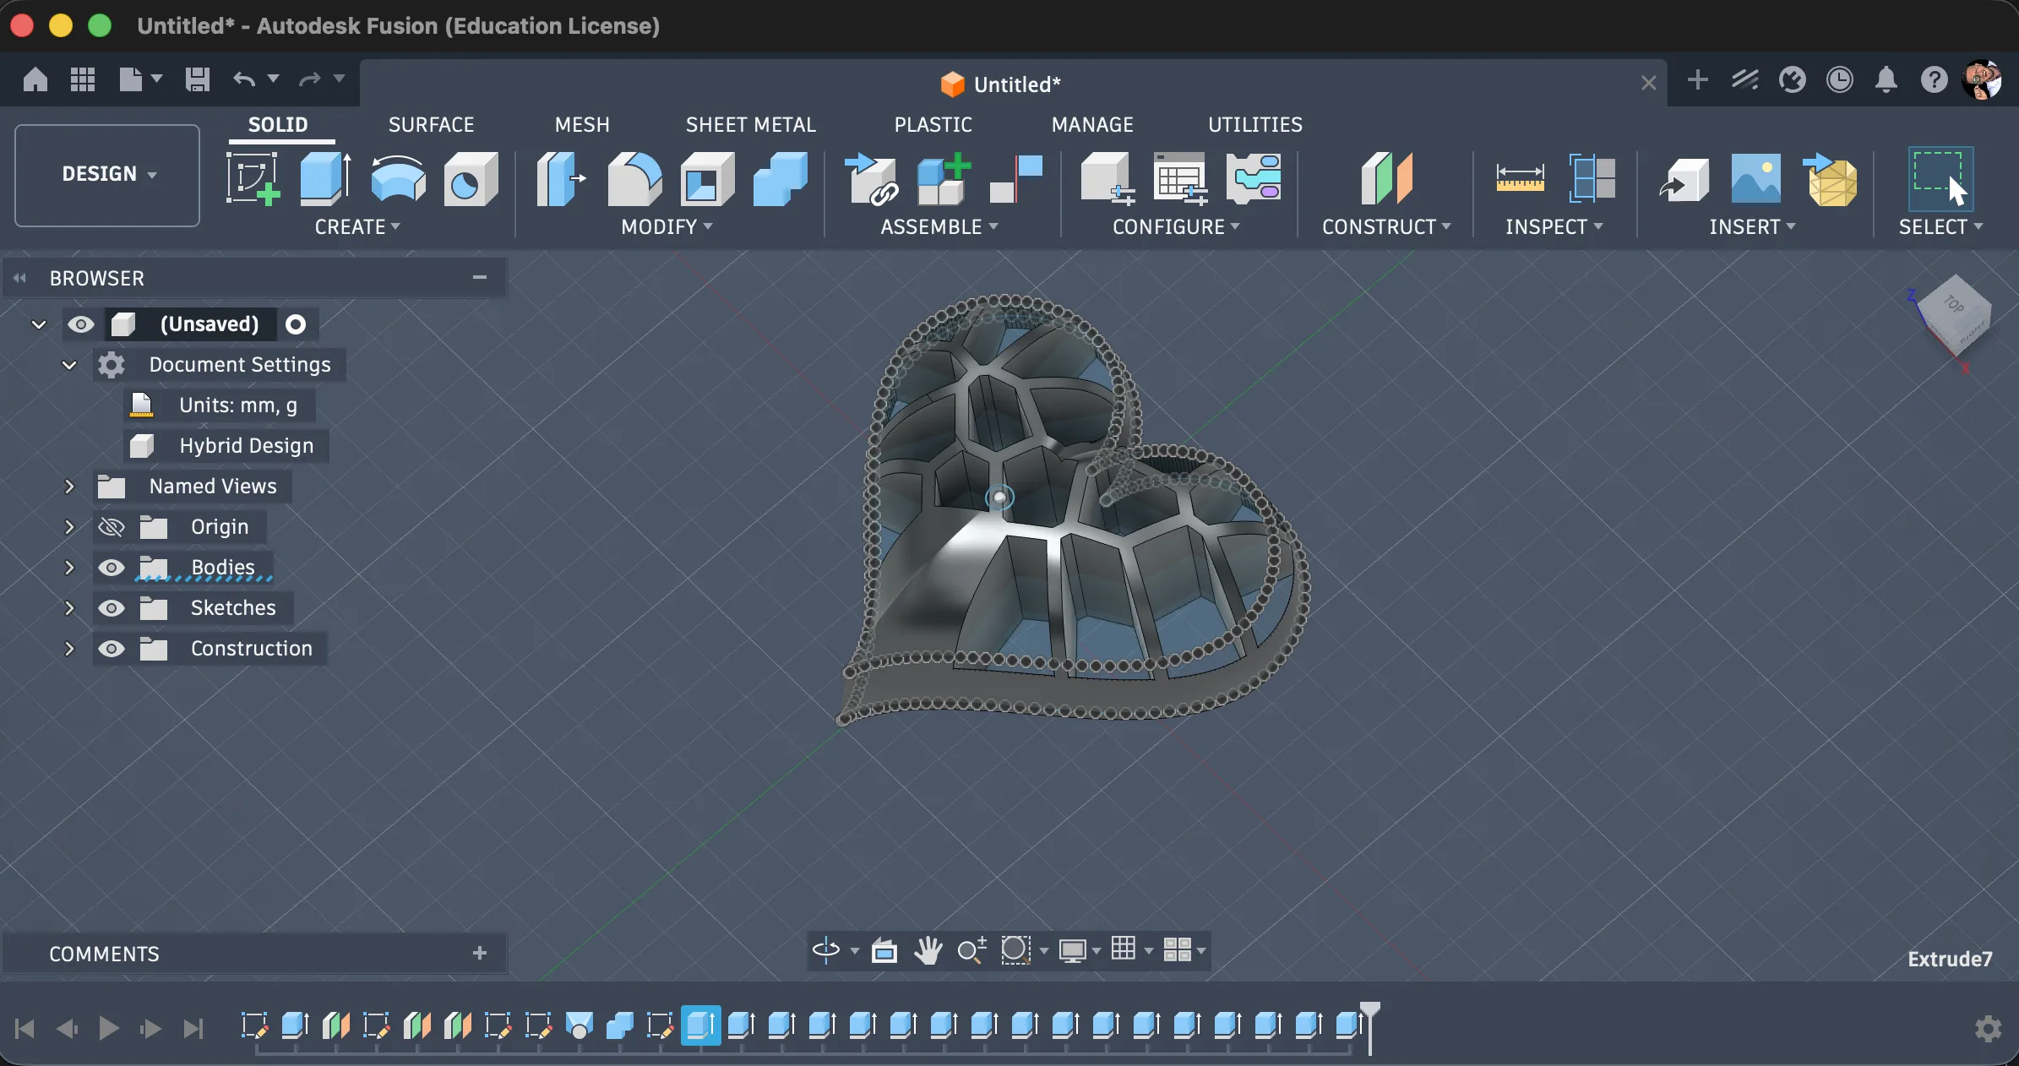Switch to the MANAGE tab

1092,125
